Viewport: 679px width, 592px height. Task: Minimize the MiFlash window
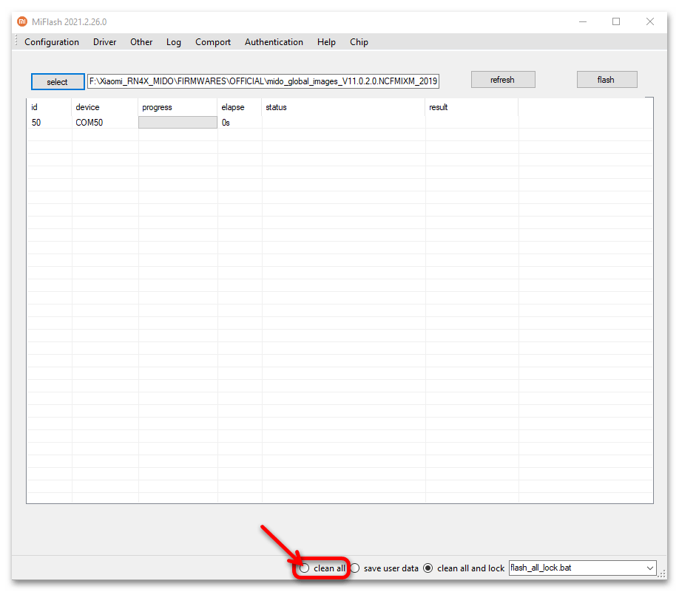click(x=583, y=21)
